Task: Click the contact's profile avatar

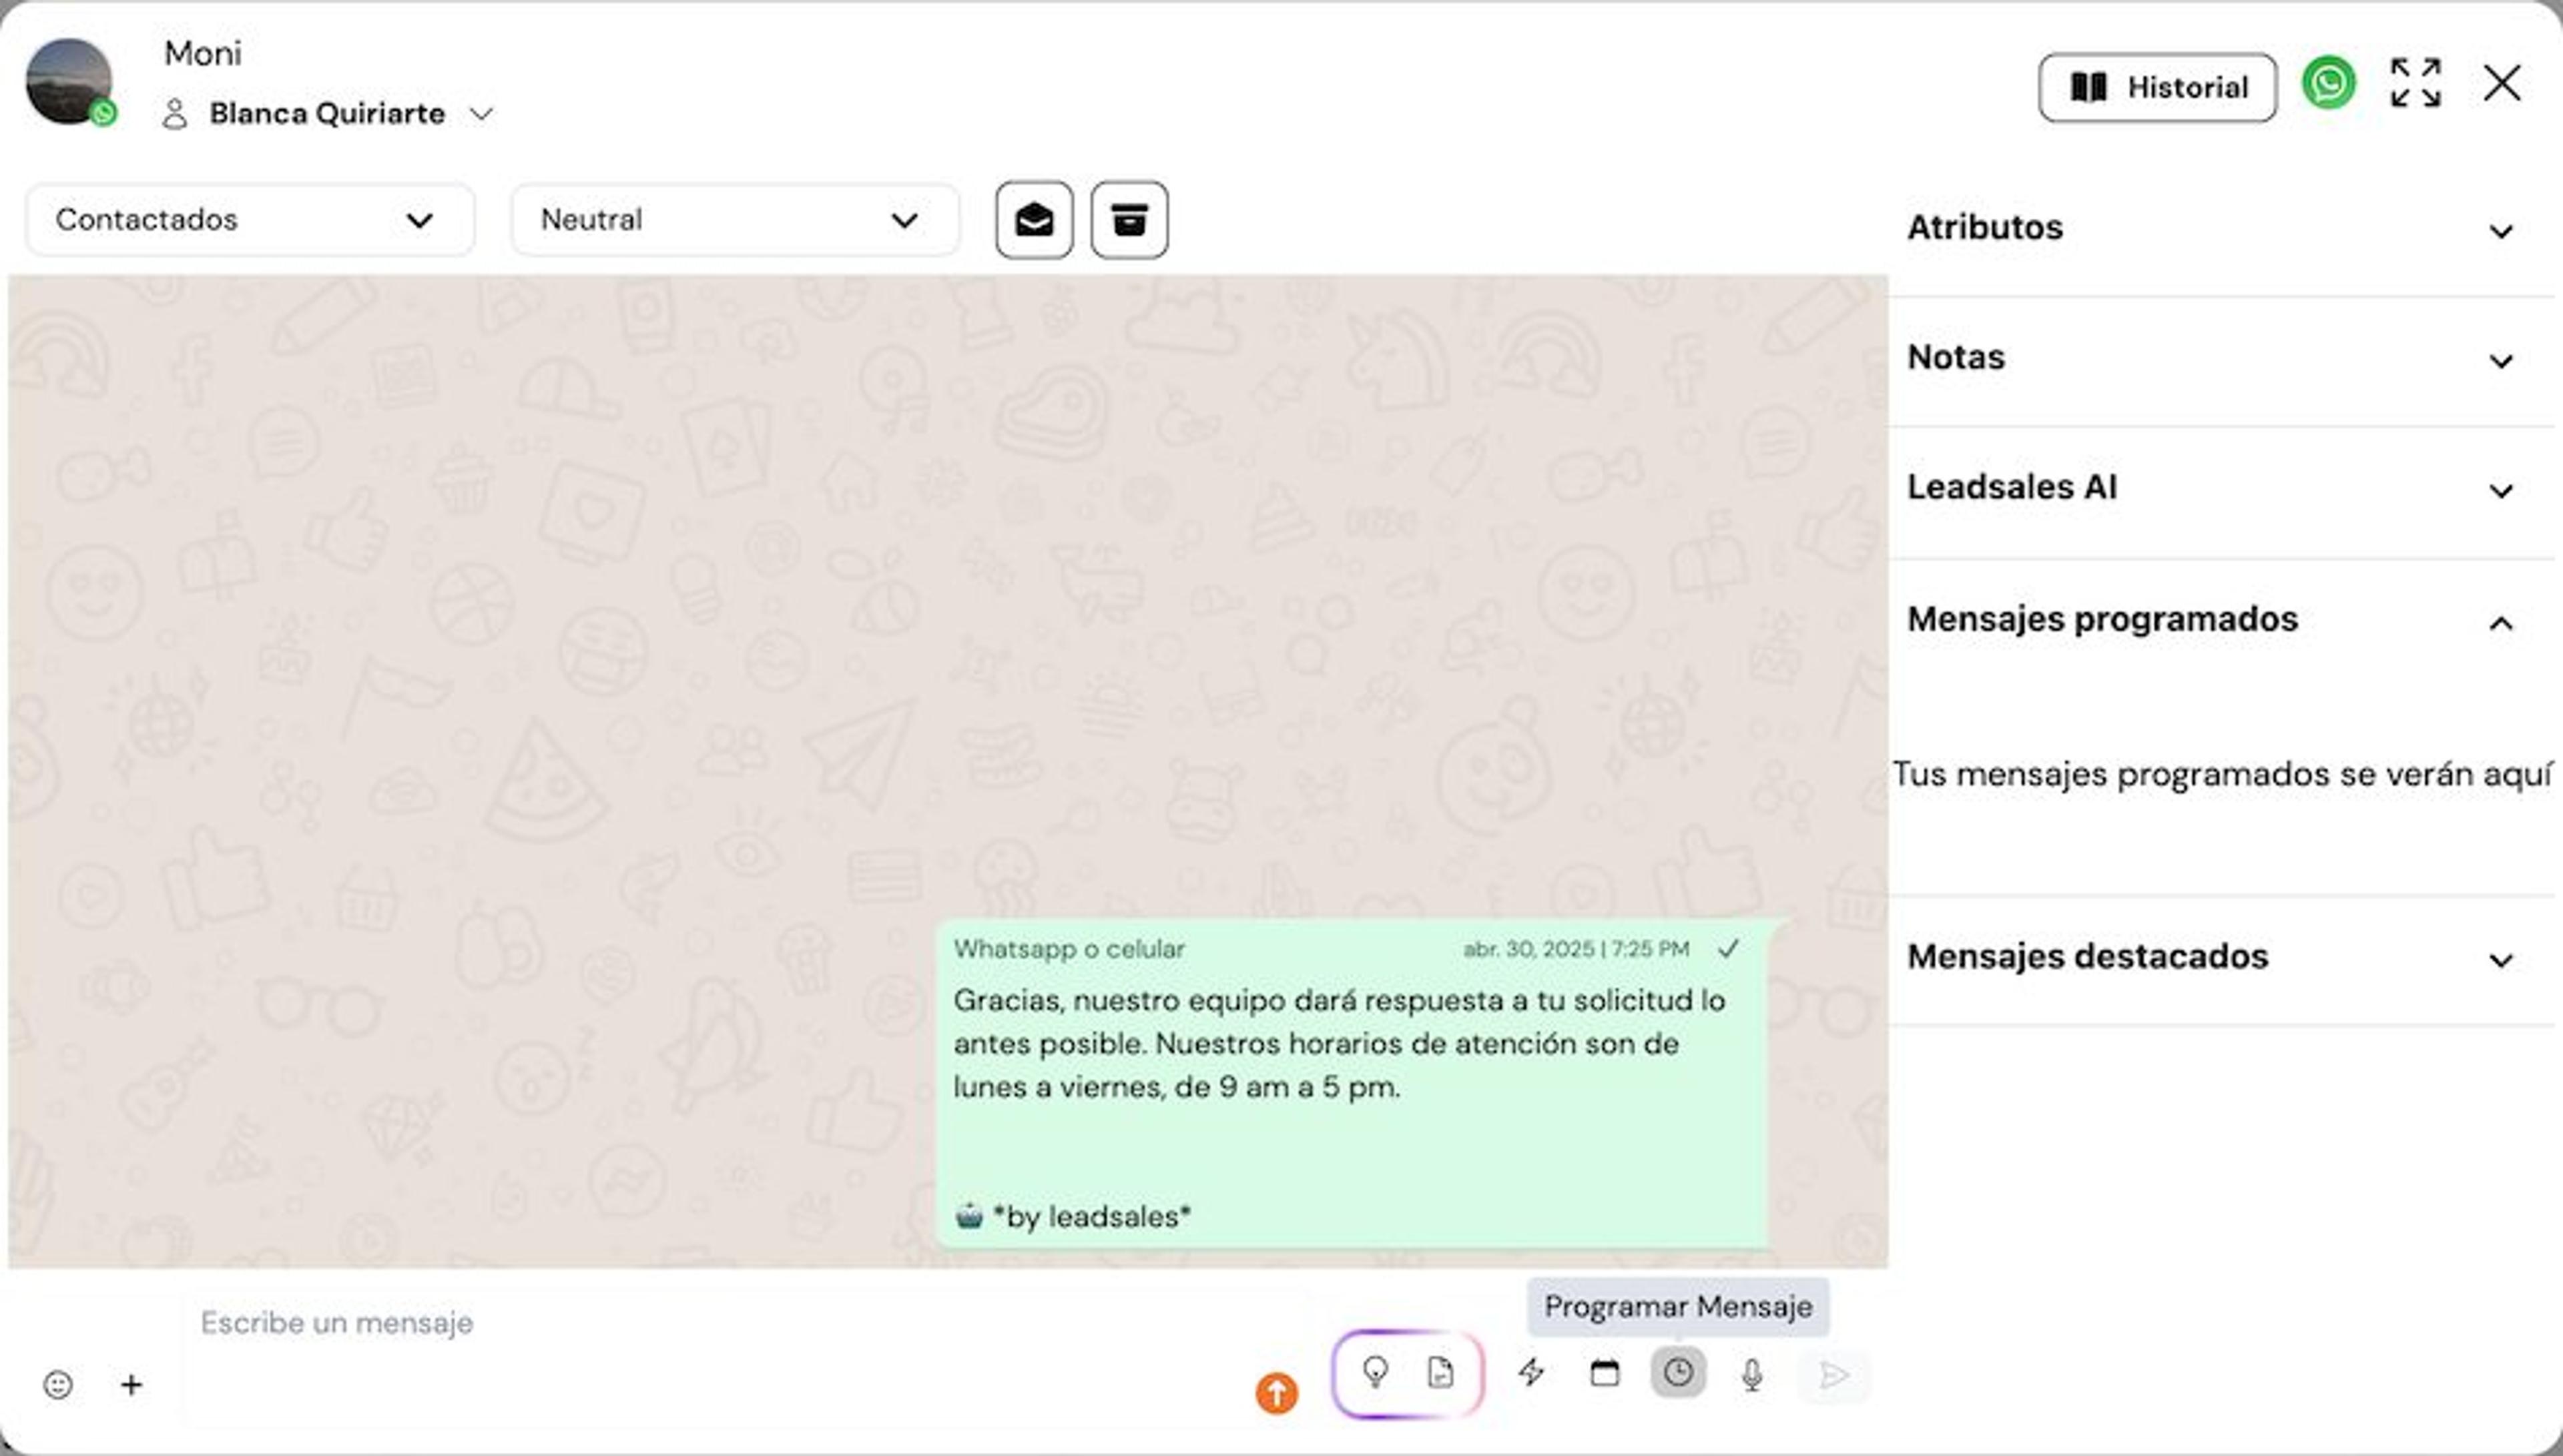Action: click(69, 82)
